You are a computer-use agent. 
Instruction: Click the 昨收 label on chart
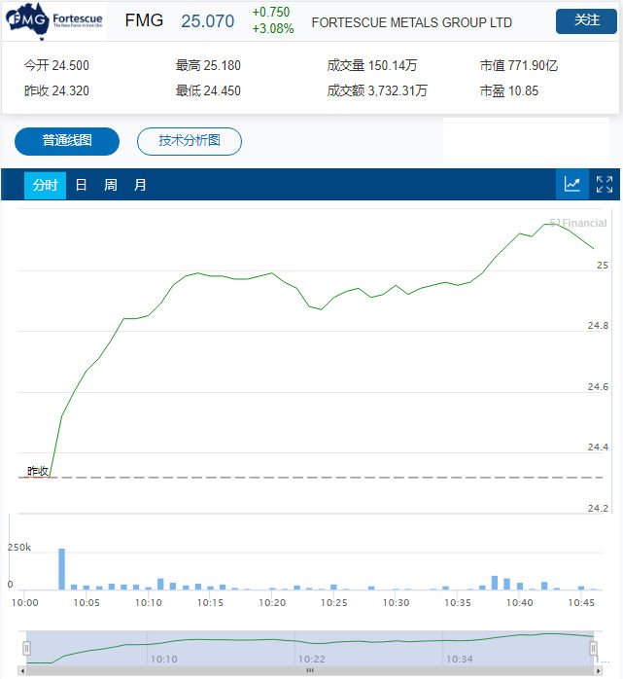click(x=38, y=471)
